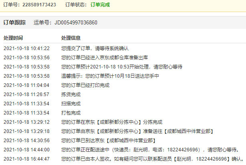Click the 订单跟踪 heading
The height and width of the screenshot is (165, 246).
pos(14,22)
